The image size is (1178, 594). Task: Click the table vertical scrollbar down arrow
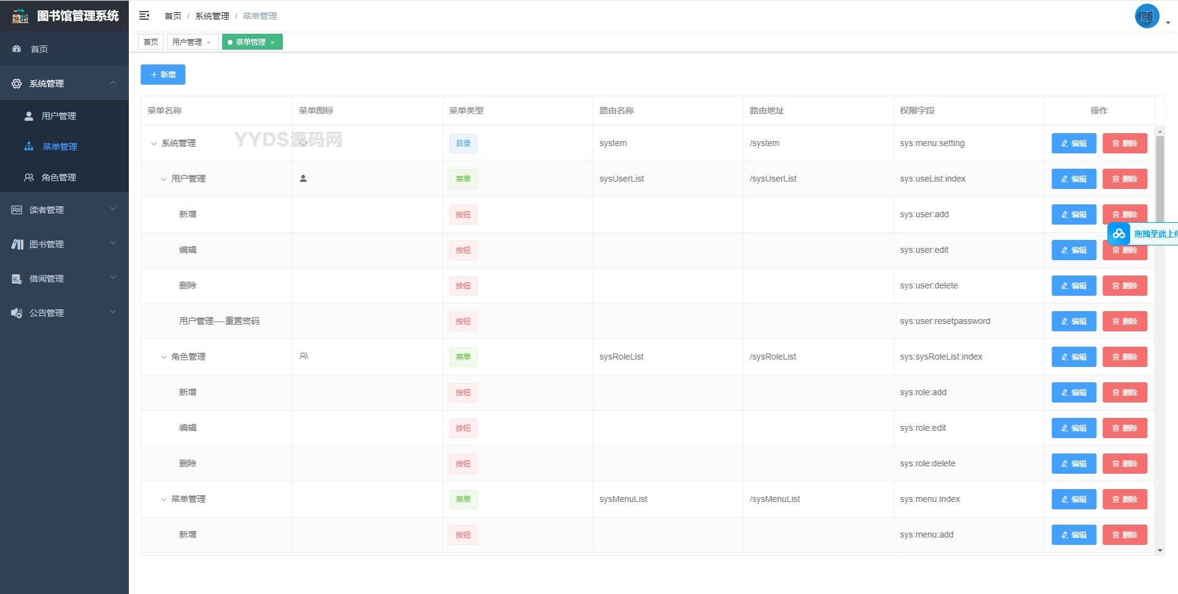click(x=1160, y=550)
